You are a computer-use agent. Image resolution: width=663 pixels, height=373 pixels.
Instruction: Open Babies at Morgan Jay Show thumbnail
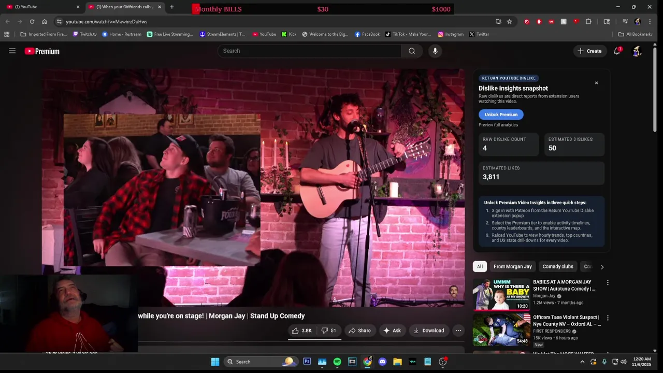[x=501, y=294]
